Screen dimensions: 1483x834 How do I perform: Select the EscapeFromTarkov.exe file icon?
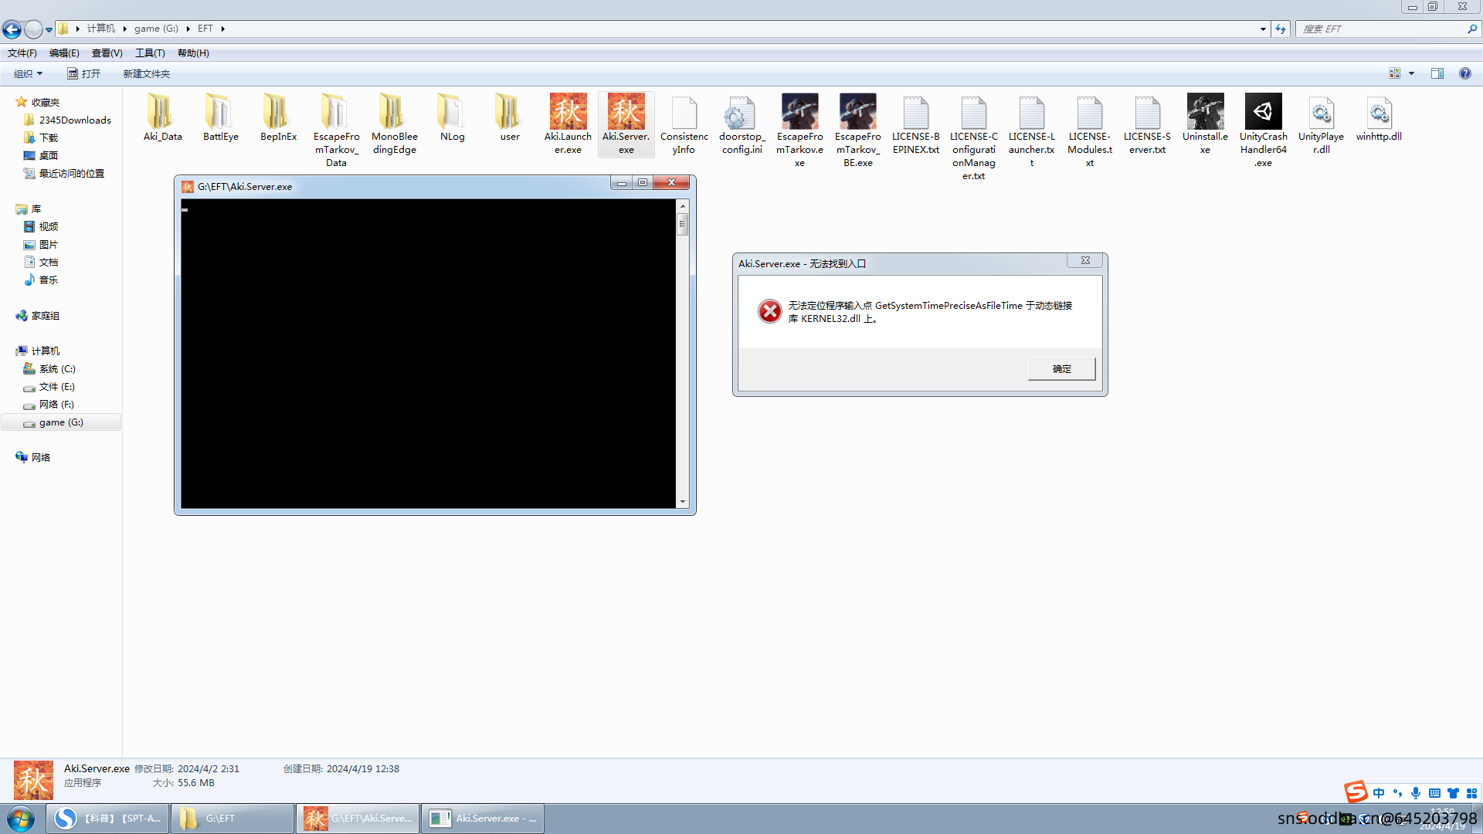799,113
